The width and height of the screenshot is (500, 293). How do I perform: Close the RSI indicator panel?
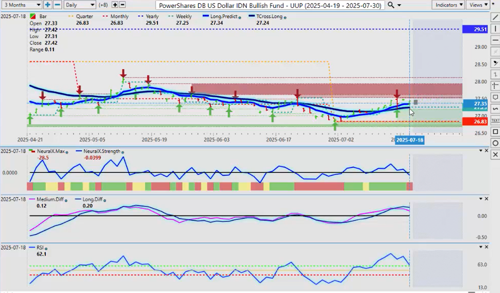[x=487, y=247]
